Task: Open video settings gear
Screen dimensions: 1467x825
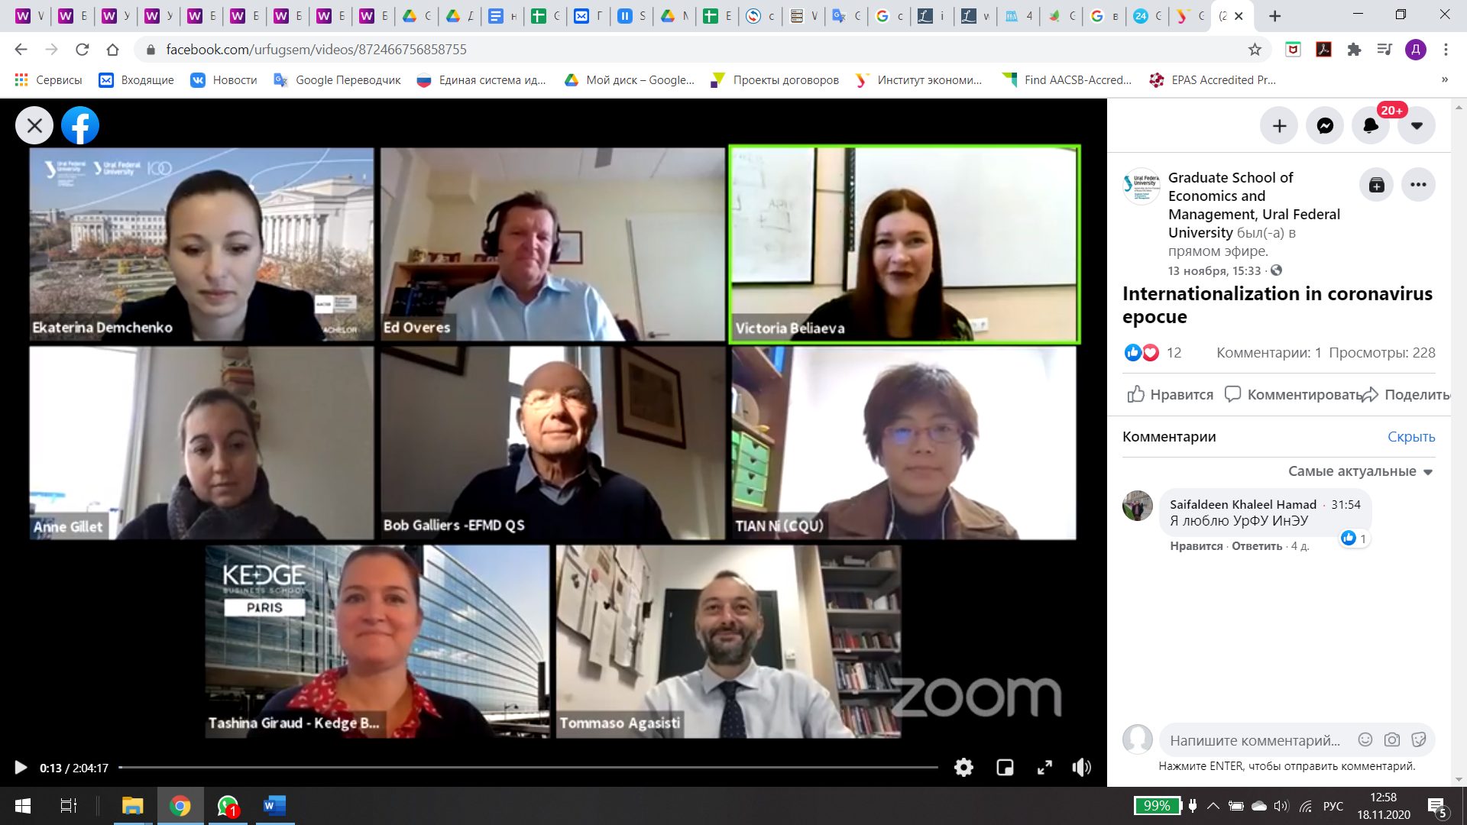Action: click(x=963, y=768)
